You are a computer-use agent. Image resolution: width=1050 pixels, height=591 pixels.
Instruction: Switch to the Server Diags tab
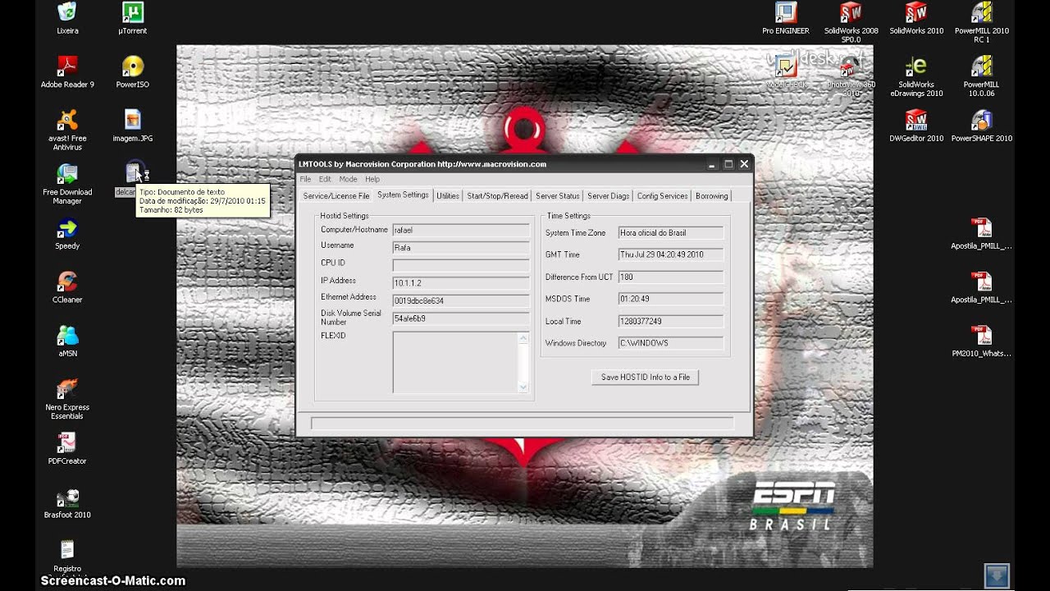point(609,196)
